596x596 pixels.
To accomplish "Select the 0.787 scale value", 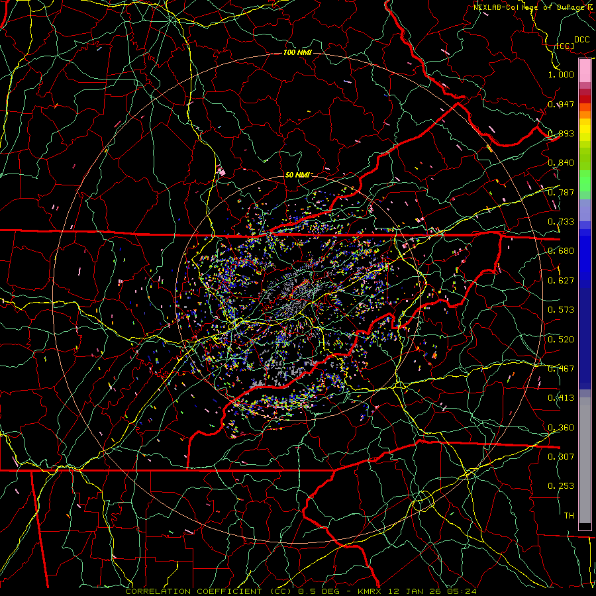I will click(x=561, y=192).
